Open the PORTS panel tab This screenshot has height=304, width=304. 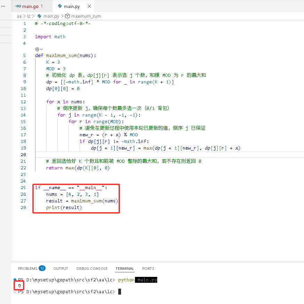(x=148, y=269)
